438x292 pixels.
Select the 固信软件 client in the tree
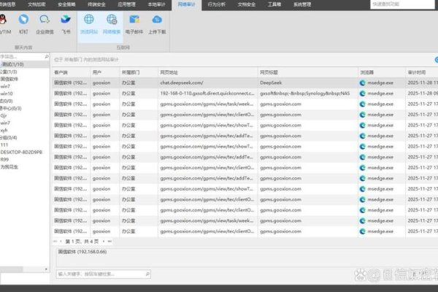[x=9, y=79]
